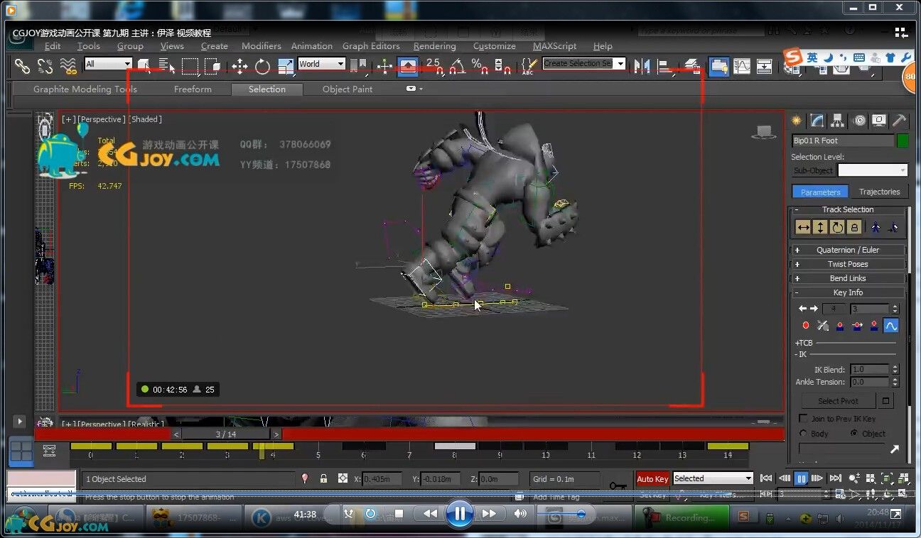Click the Body Vertical track button

(820, 227)
